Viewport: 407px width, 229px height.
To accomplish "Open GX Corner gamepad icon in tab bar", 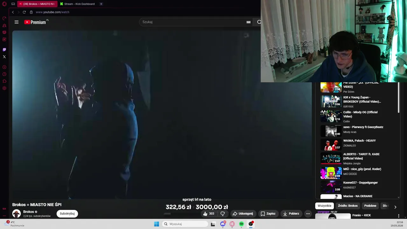I will (x=13, y=4).
